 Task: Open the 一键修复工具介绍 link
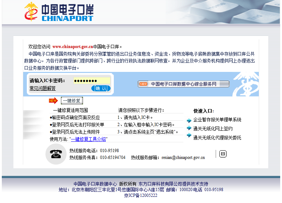88,139
